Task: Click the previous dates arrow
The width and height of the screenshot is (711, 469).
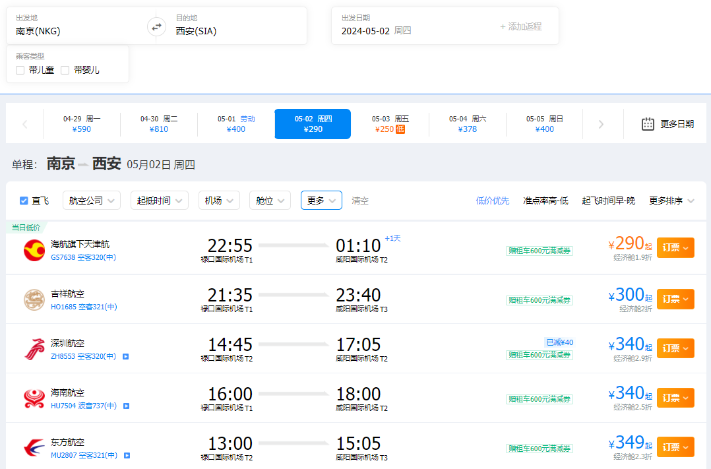Action: (25, 124)
